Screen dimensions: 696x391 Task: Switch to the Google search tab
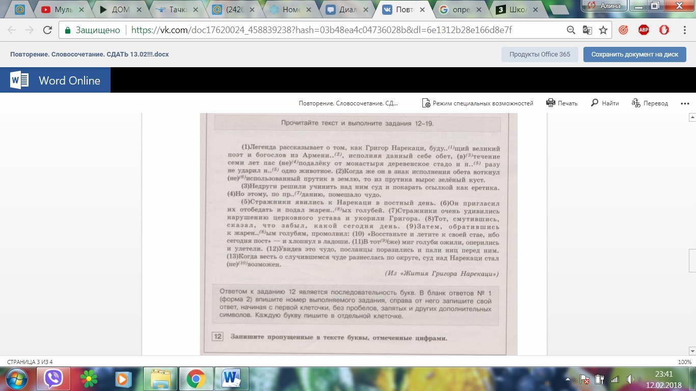[459, 9]
